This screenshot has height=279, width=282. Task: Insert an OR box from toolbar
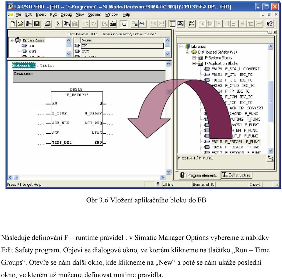pos(211,24)
